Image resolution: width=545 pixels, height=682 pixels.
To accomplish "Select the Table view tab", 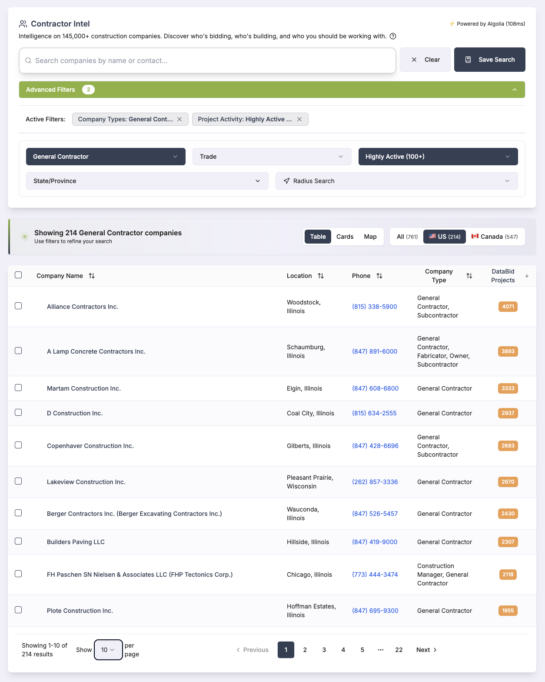I will click(318, 237).
